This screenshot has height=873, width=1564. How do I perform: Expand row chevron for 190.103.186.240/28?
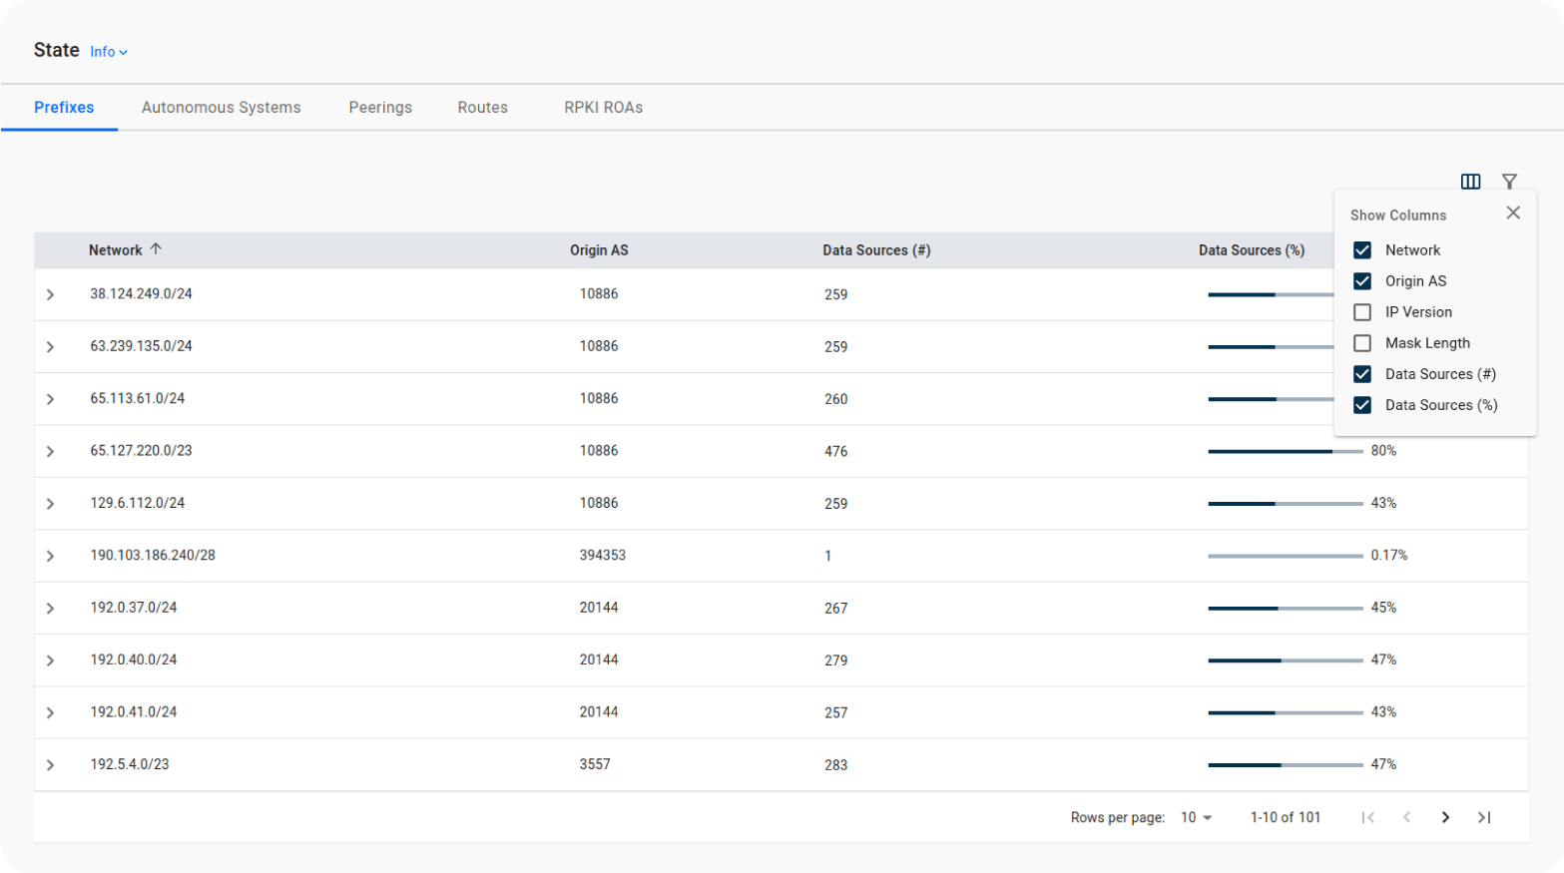tap(50, 556)
